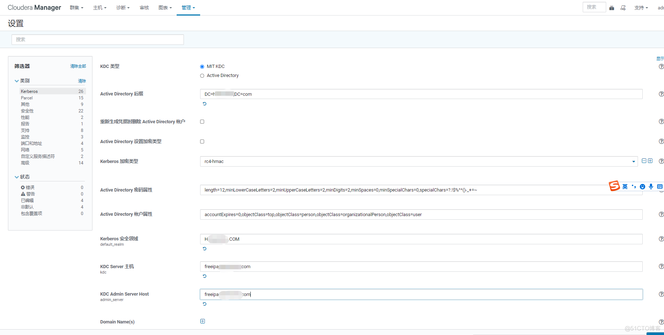Viewport: 664px width, 335px height.
Task: Click 清除全部 filters link
Action: point(78,66)
